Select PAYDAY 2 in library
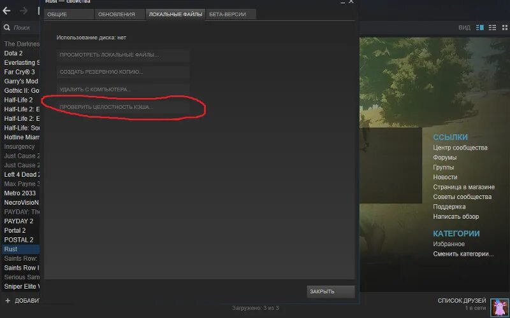The height and width of the screenshot is (318, 510). (x=18, y=221)
